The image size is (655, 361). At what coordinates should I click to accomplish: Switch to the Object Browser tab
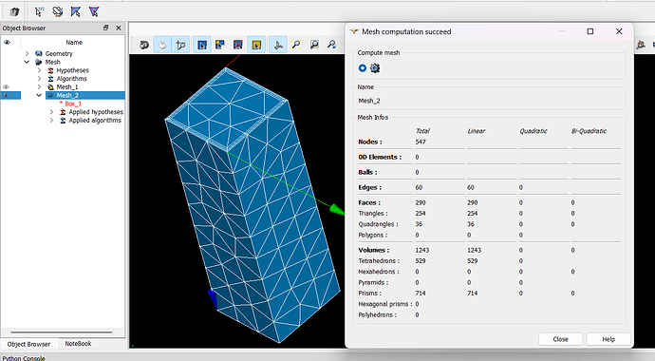(28, 344)
